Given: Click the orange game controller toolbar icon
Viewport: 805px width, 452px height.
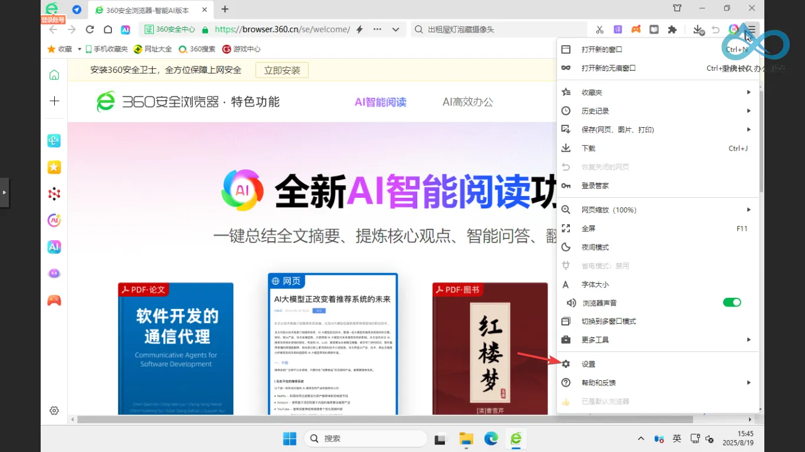Looking at the screenshot, I should 636,29.
